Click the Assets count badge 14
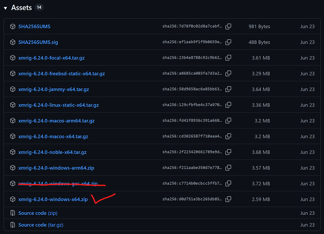Image resolution: width=324 pixels, height=234 pixels. coord(39,8)
